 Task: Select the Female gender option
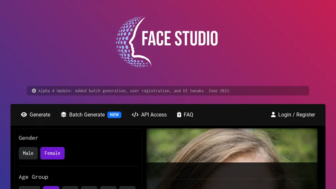pyautogui.click(x=52, y=153)
